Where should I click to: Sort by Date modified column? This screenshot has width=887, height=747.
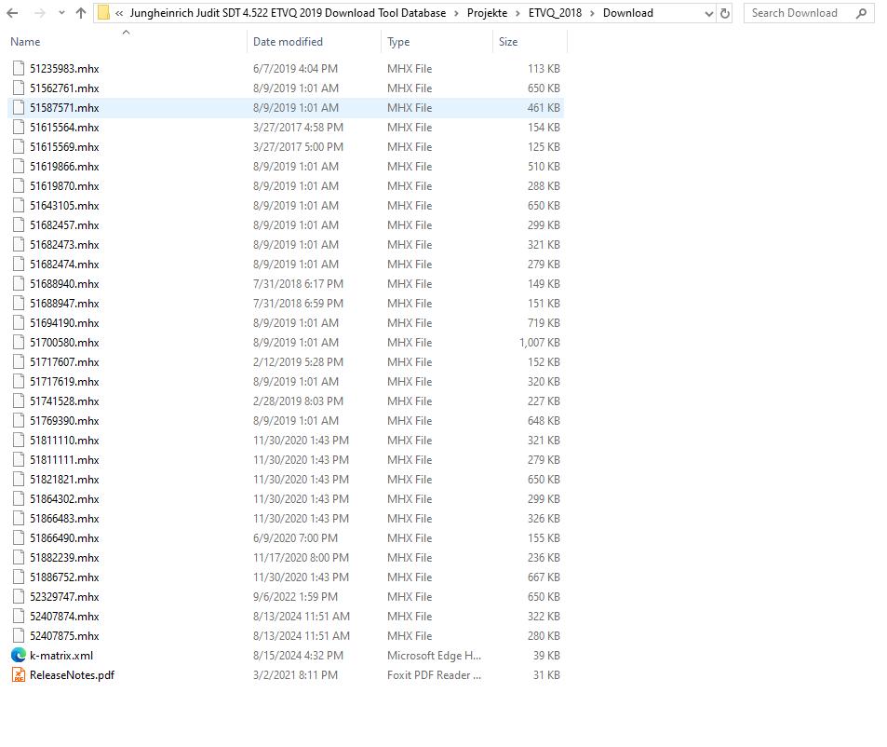coord(288,42)
